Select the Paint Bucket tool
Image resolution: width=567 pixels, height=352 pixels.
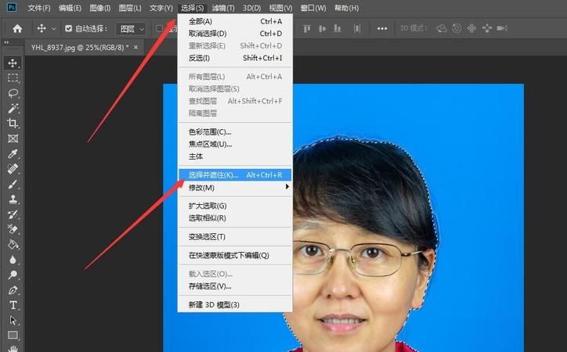(x=13, y=245)
